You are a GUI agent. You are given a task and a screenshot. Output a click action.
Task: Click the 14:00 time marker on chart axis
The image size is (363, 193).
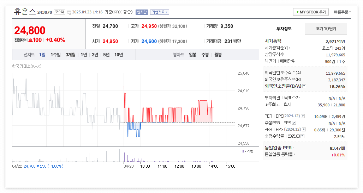213,166
